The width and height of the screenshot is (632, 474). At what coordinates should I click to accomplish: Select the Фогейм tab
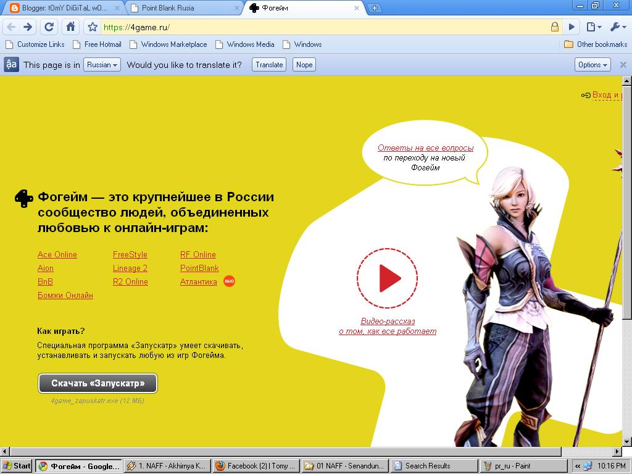304,8
